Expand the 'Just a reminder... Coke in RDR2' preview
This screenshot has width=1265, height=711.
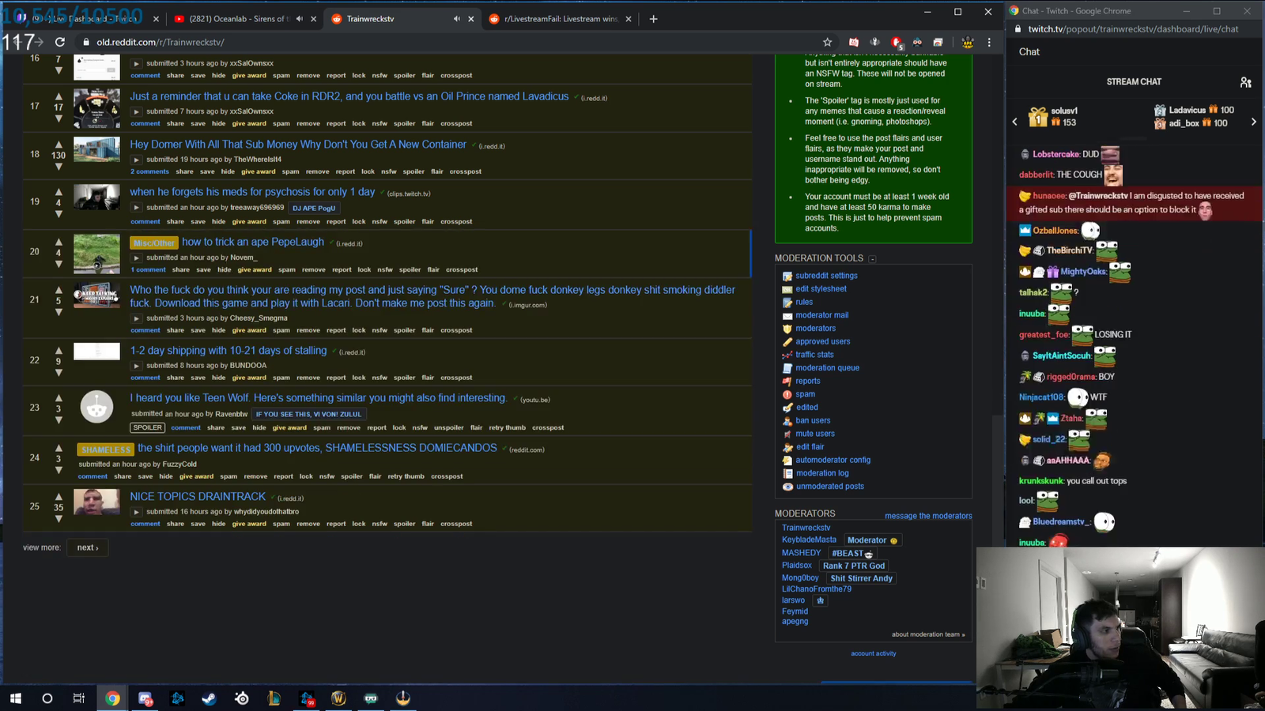click(x=136, y=111)
